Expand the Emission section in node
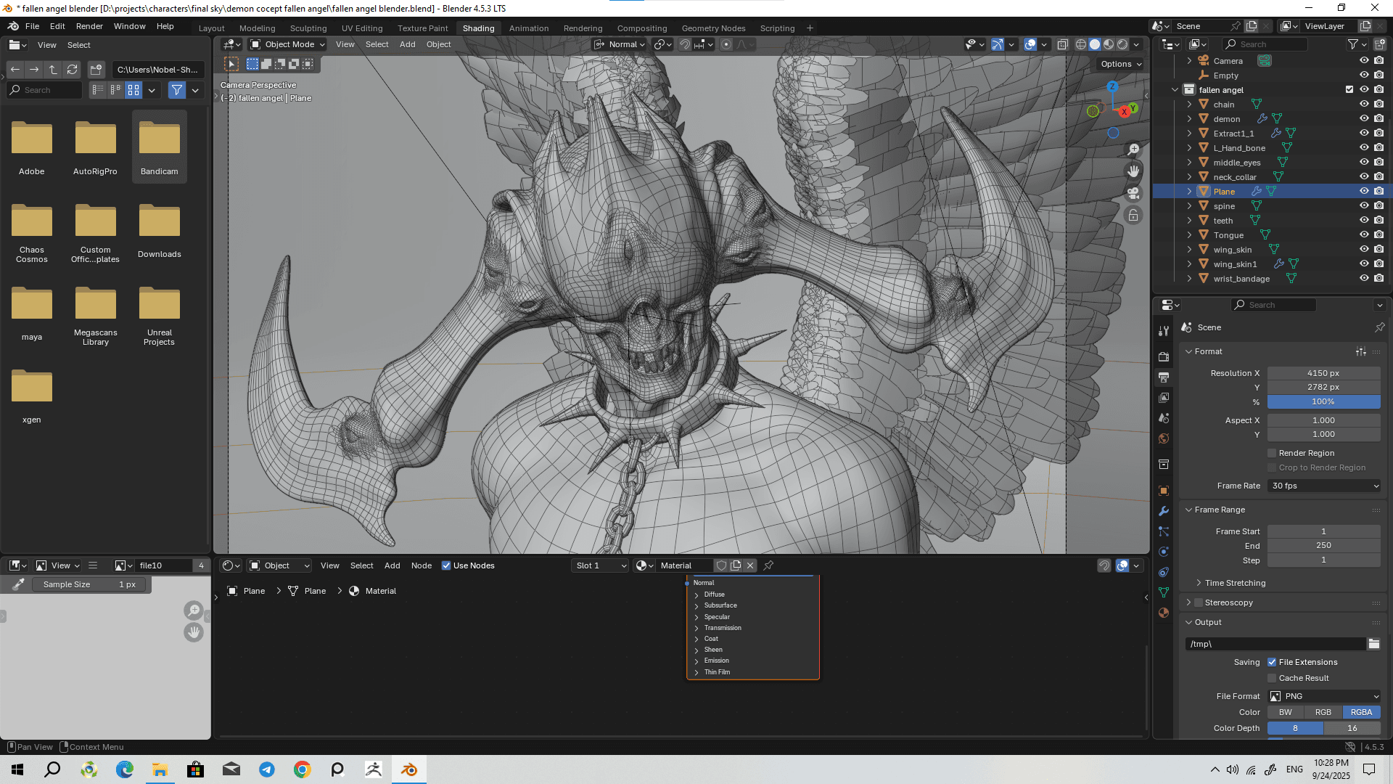This screenshot has height=784, width=1393. [x=696, y=661]
